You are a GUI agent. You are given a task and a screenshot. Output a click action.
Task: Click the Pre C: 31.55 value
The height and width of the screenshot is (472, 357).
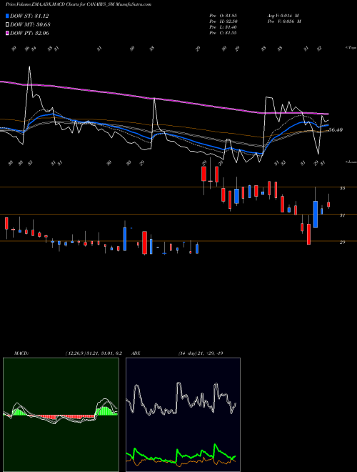(x=223, y=33)
